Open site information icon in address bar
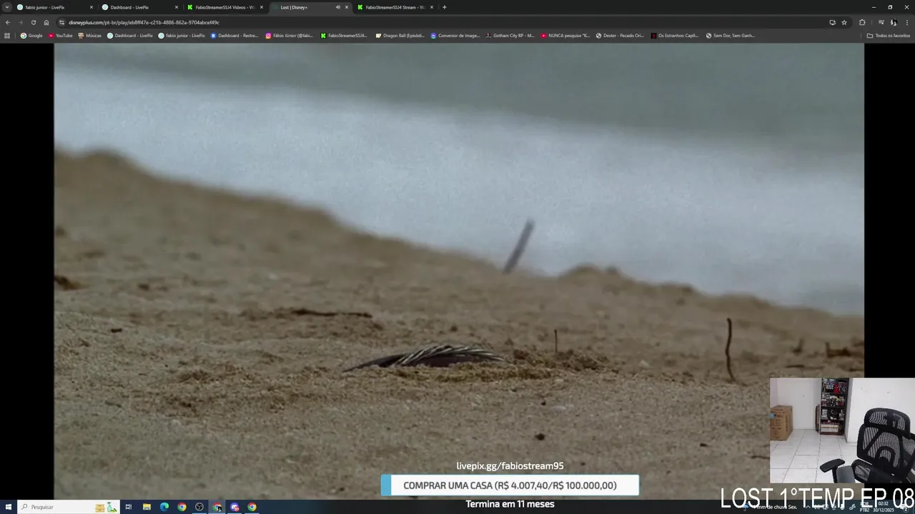915x514 pixels. 62,22
